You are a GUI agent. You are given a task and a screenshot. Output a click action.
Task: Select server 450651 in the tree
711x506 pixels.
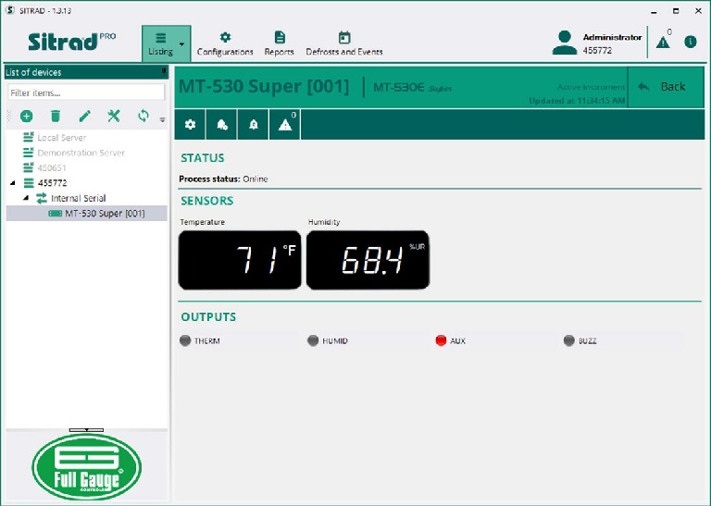pos(51,167)
